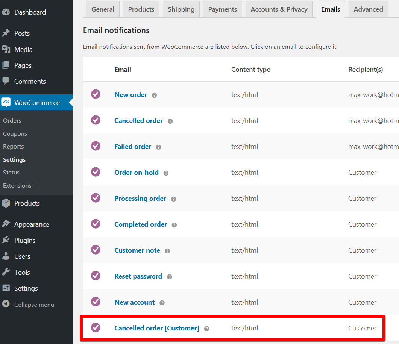Select the Emails tab
The width and height of the screenshot is (399, 344).
[x=331, y=9]
